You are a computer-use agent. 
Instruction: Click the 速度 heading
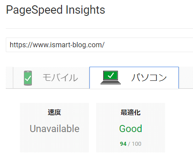[x=54, y=113]
